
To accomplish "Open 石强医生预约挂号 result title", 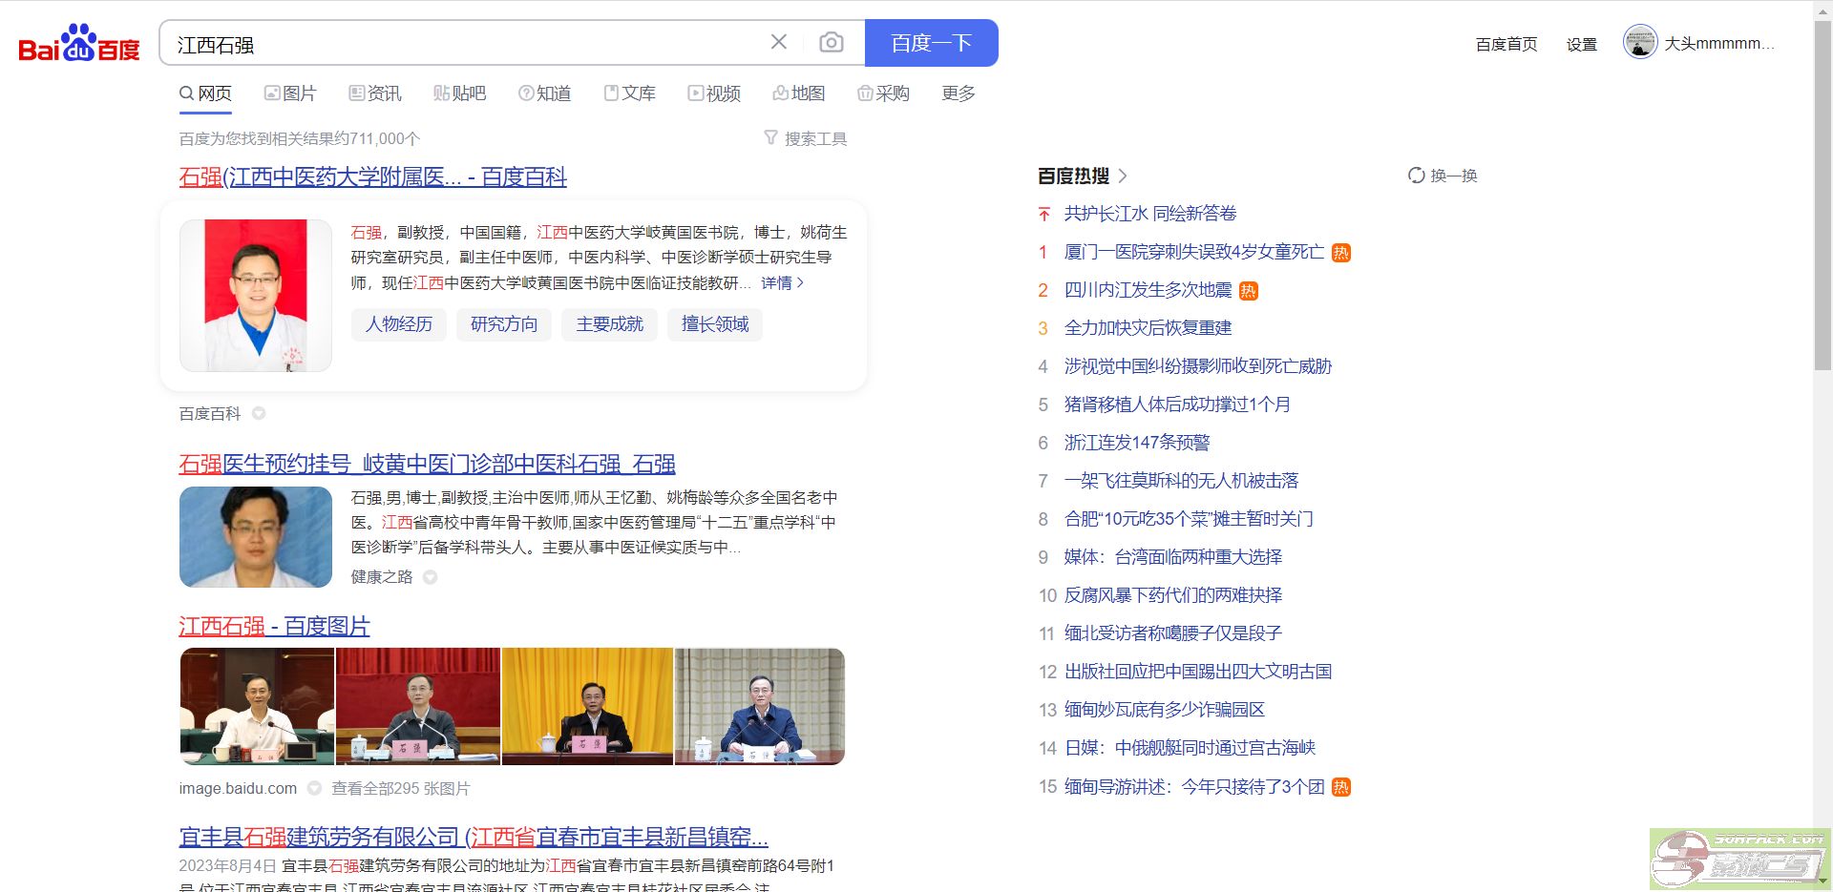I will 427,464.
